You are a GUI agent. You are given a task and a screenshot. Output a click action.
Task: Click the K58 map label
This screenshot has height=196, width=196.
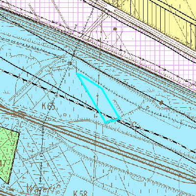point(80,193)
